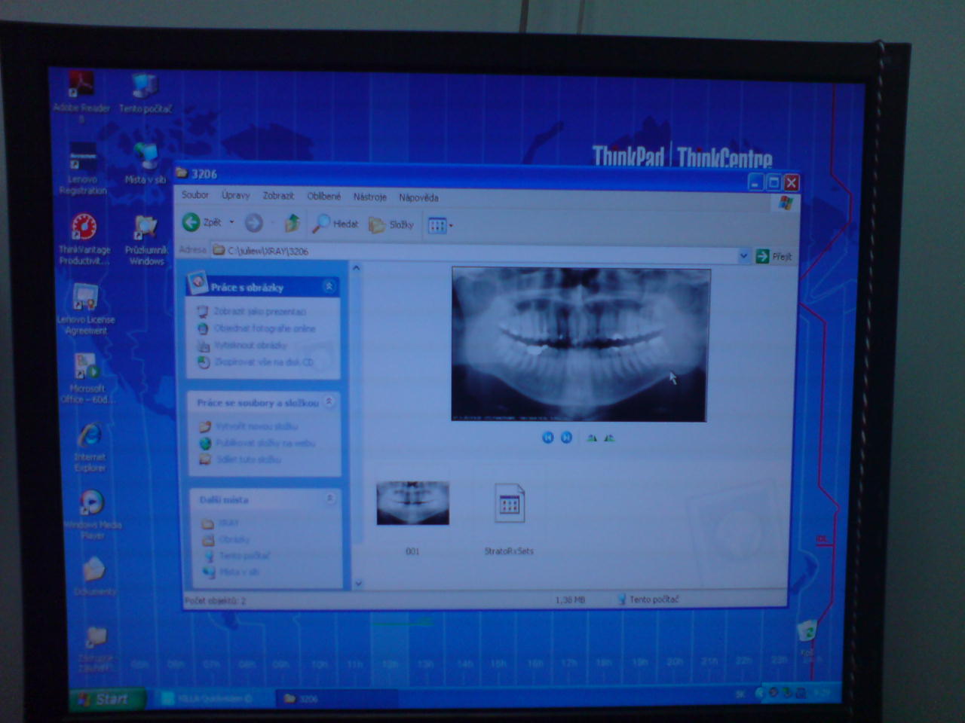
Task: Collapse Práce se soubory a složkou panel
Action: pyautogui.click(x=329, y=402)
